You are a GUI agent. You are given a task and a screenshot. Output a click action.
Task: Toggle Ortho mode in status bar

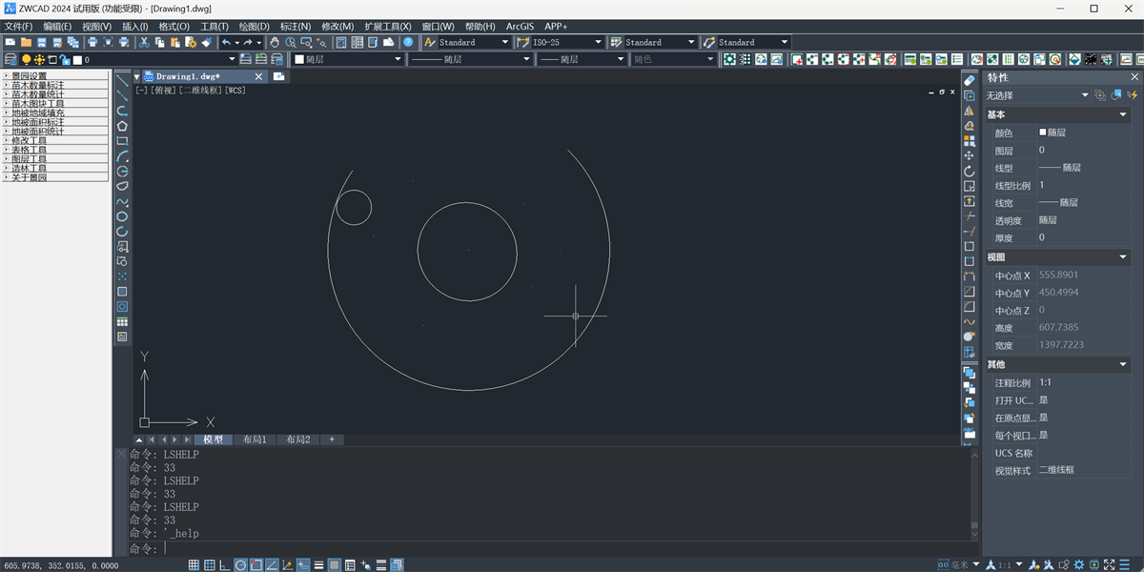(x=225, y=564)
